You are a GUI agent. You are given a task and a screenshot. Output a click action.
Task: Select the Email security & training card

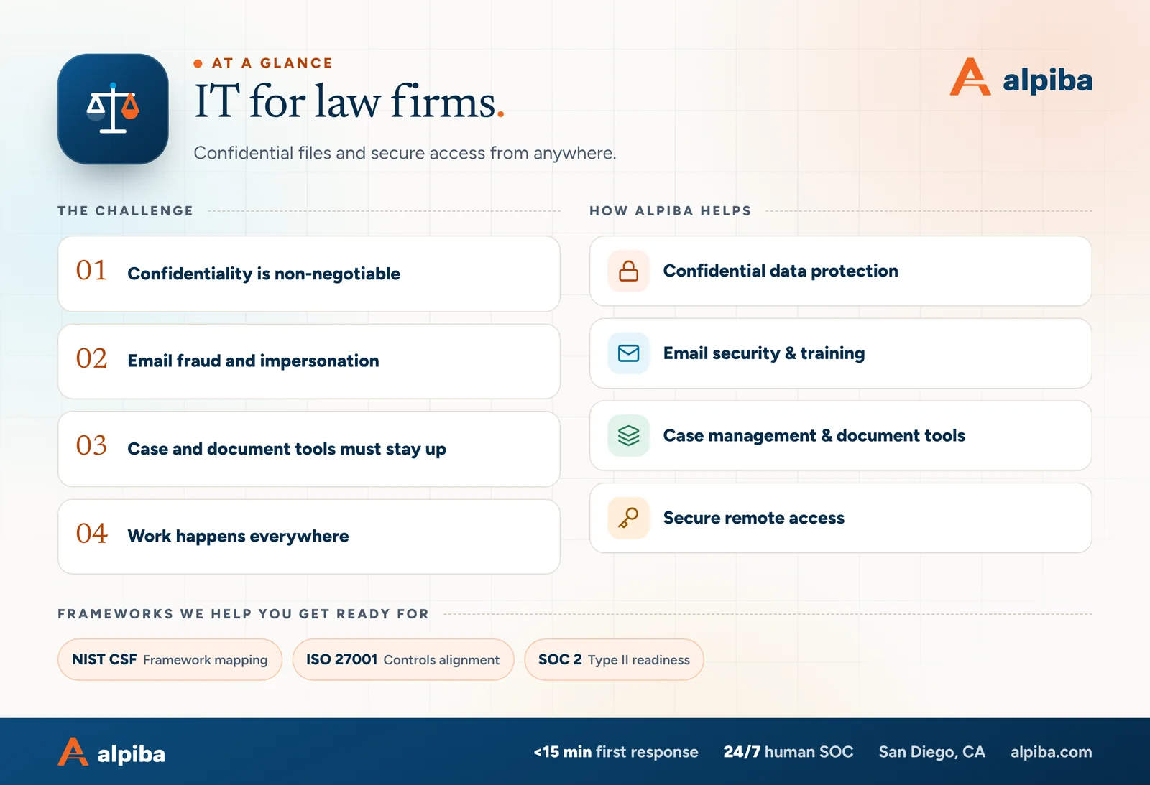841,353
